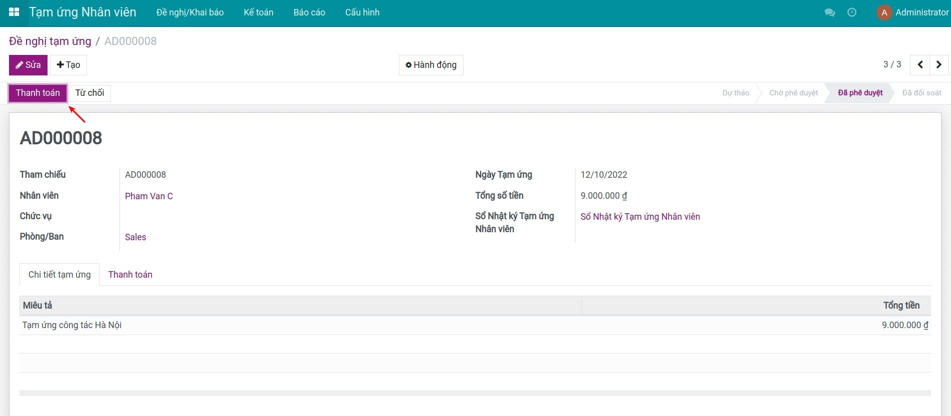This screenshot has width=951, height=416.
Task: Open the conversations chat icon
Action: coord(829,12)
